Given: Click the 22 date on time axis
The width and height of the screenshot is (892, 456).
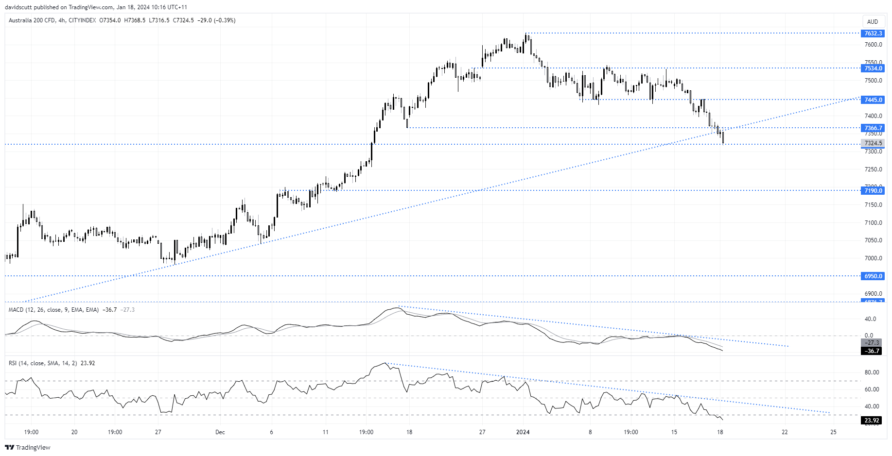Looking at the screenshot, I should pos(785,432).
